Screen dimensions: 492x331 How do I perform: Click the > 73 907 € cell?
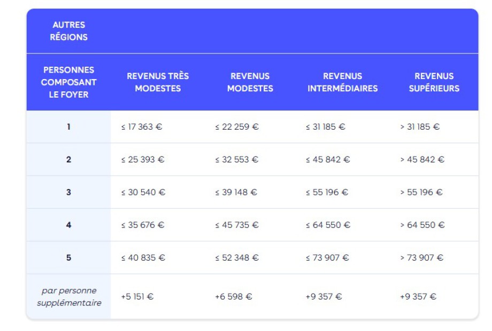[421, 258]
